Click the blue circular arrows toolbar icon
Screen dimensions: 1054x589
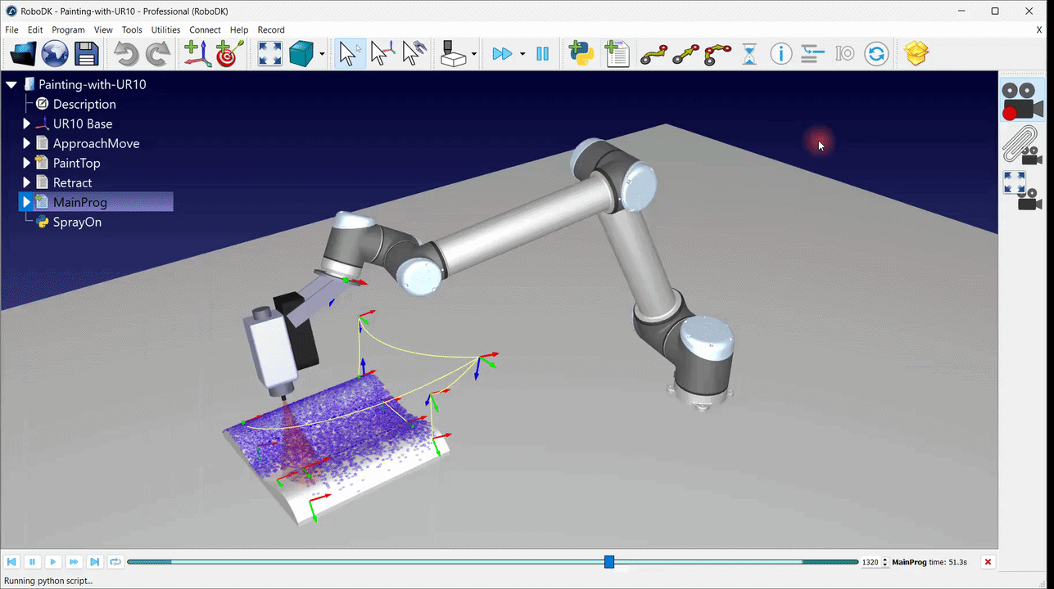coord(876,54)
